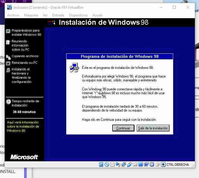Toggle the mouse integration status icon
This screenshot has height=178, width=199.
pyautogui.click(x=157, y=165)
